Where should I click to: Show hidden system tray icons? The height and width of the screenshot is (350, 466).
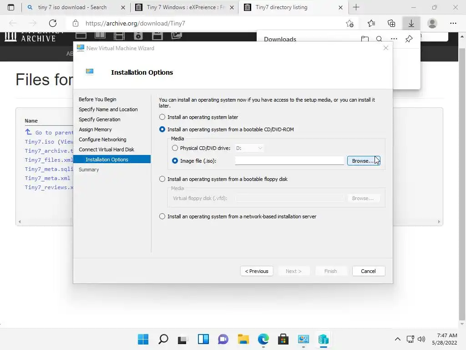point(398,339)
